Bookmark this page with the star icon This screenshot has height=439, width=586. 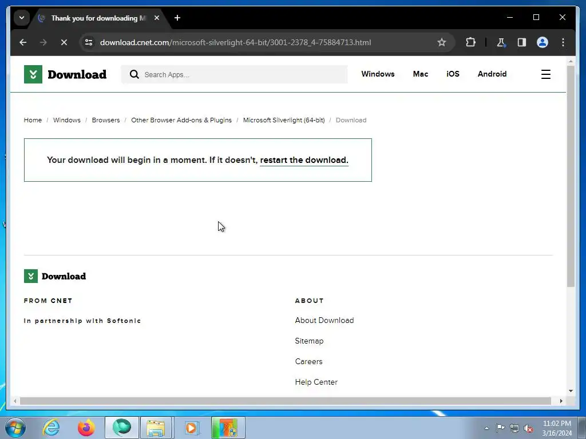click(x=442, y=42)
